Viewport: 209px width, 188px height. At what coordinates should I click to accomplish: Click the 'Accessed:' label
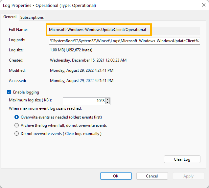pos(17,81)
